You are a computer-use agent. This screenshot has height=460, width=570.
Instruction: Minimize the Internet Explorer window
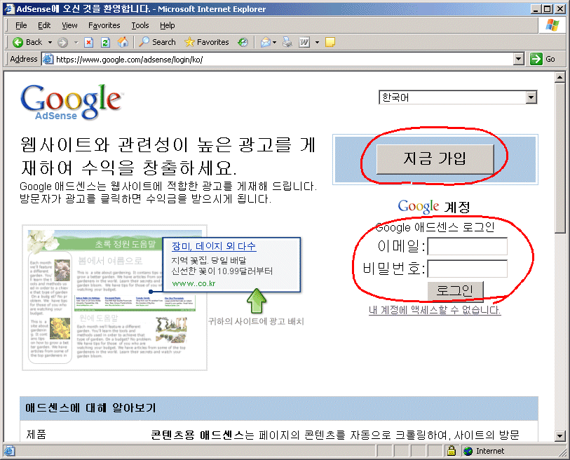535,8
